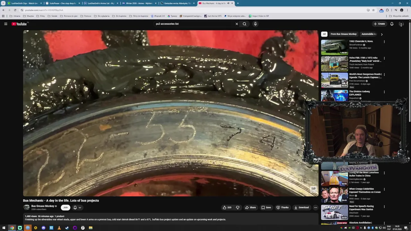
Task: Open the Wszystkie zakładki folder
Action: click(399, 16)
